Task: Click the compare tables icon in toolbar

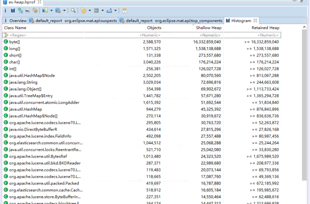Action: 124,11
